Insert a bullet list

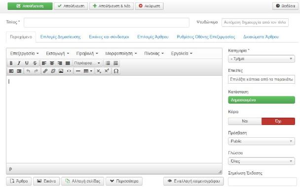[108, 63]
